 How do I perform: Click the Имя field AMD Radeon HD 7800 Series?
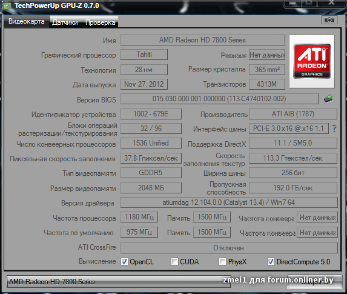(x=202, y=40)
